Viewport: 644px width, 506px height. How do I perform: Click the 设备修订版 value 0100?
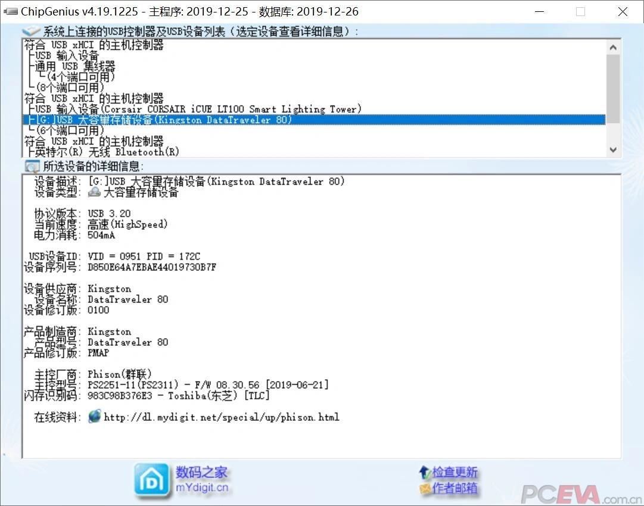98,310
